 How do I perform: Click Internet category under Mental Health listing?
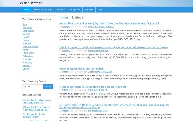pyautogui.click(x=66, y=27)
